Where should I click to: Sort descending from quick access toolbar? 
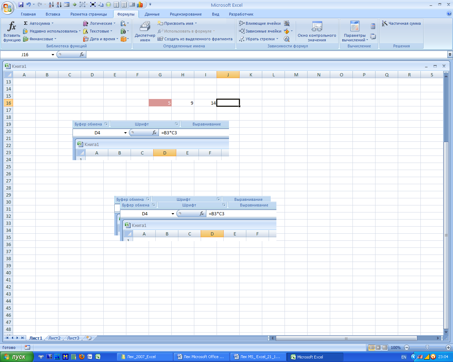pos(59,5)
